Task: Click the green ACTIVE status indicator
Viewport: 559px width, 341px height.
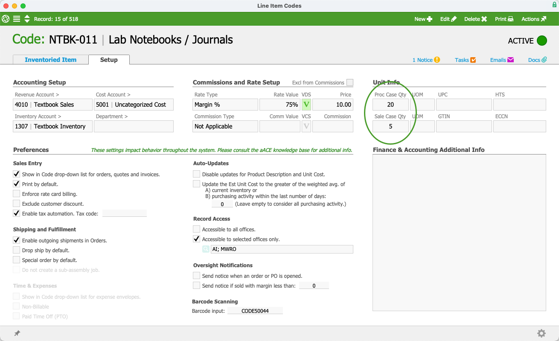Action: click(542, 41)
